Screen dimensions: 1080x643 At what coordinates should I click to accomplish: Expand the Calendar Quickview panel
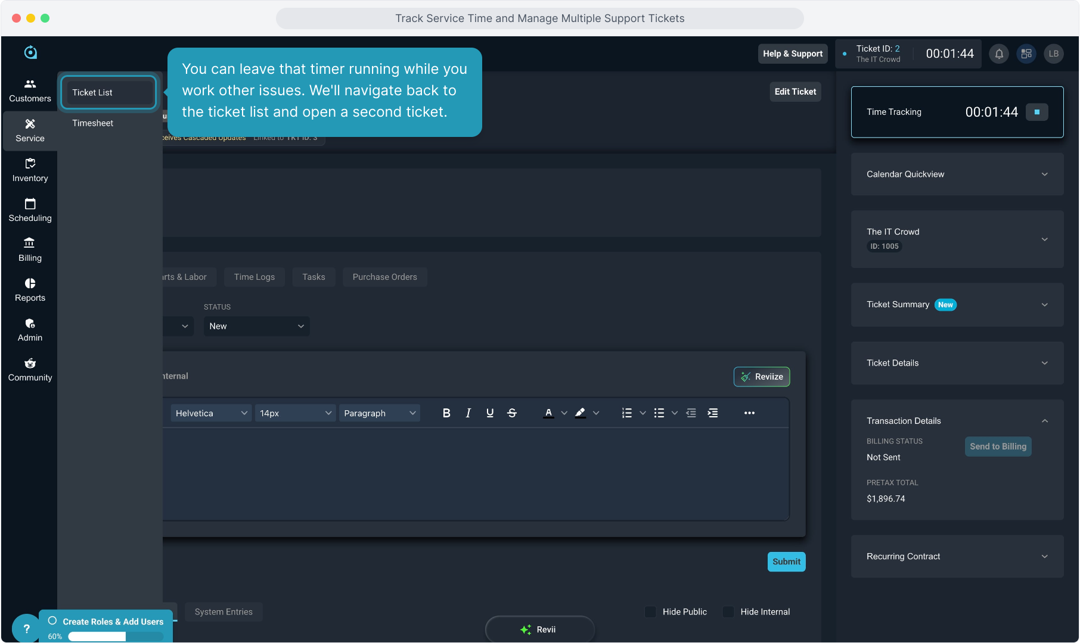coord(957,174)
